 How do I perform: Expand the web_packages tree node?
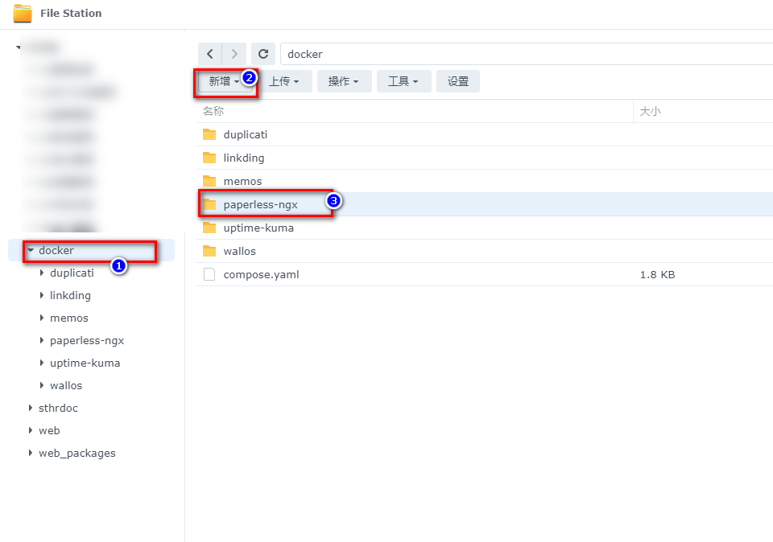(31, 453)
